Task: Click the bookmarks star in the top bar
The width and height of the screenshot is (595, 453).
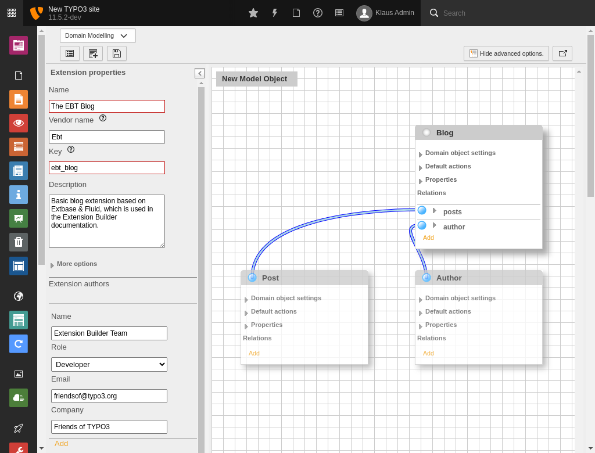Action: pyautogui.click(x=253, y=12)
